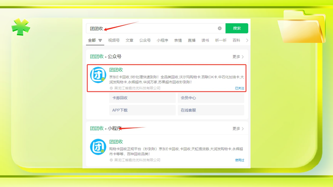This screenshot has width=333, height=187.
Task: Switch to the 公众号 tab
Action: point(145,40)
